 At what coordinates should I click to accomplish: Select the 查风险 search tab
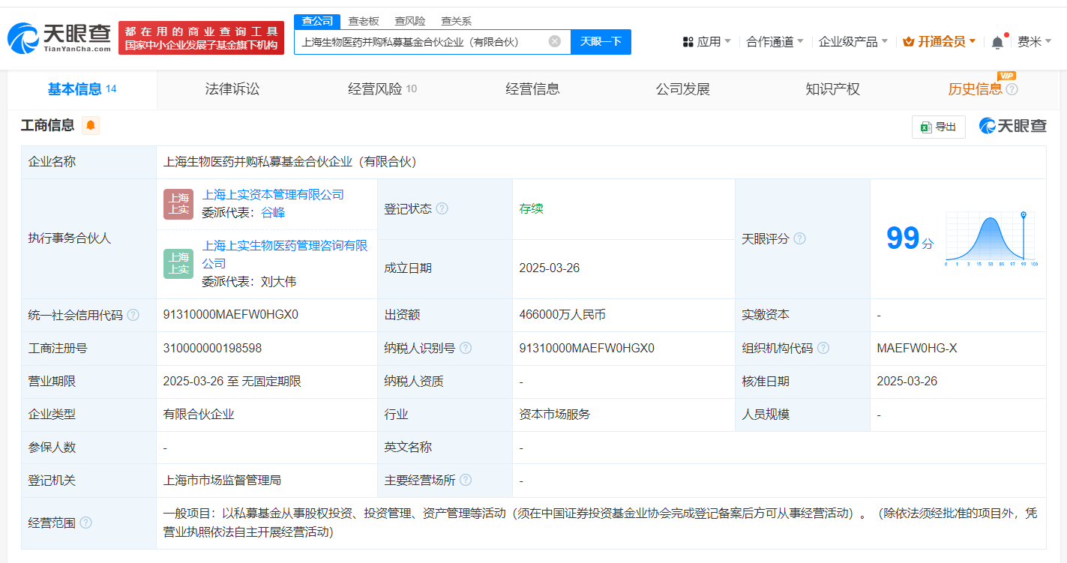(x=410, y=21)
